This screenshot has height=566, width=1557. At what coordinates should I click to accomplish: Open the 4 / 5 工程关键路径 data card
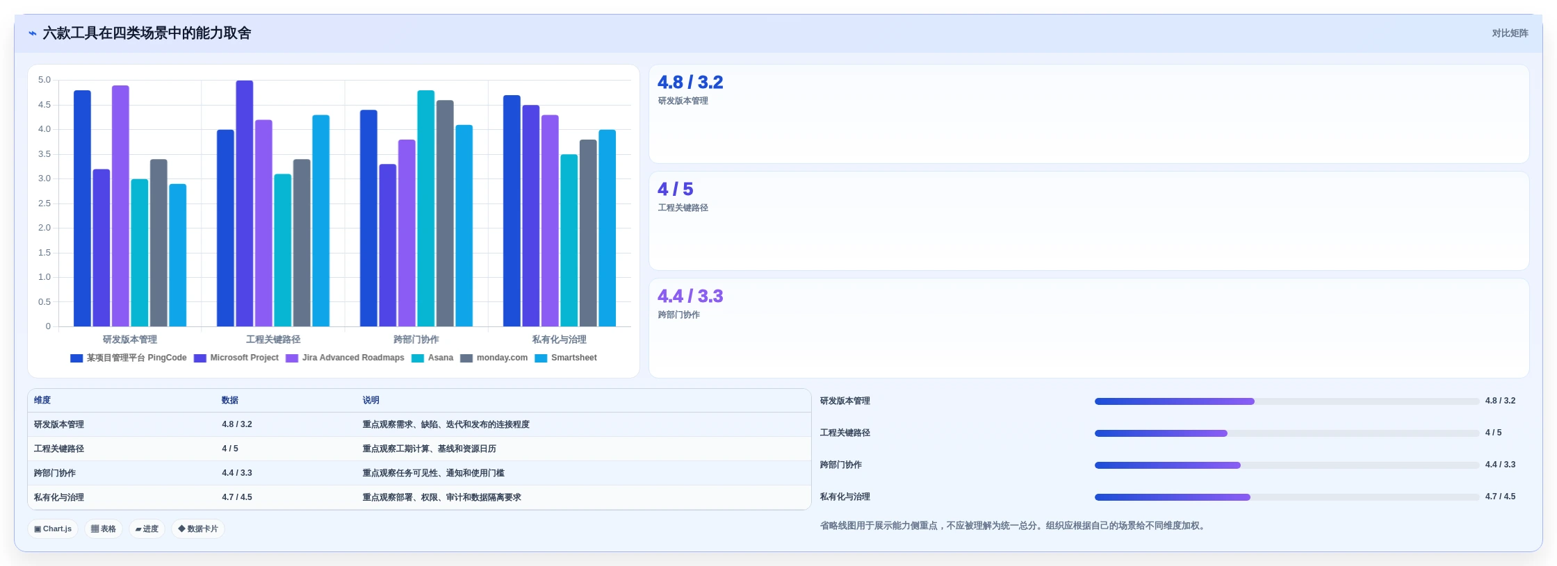tap(1089, 221)
